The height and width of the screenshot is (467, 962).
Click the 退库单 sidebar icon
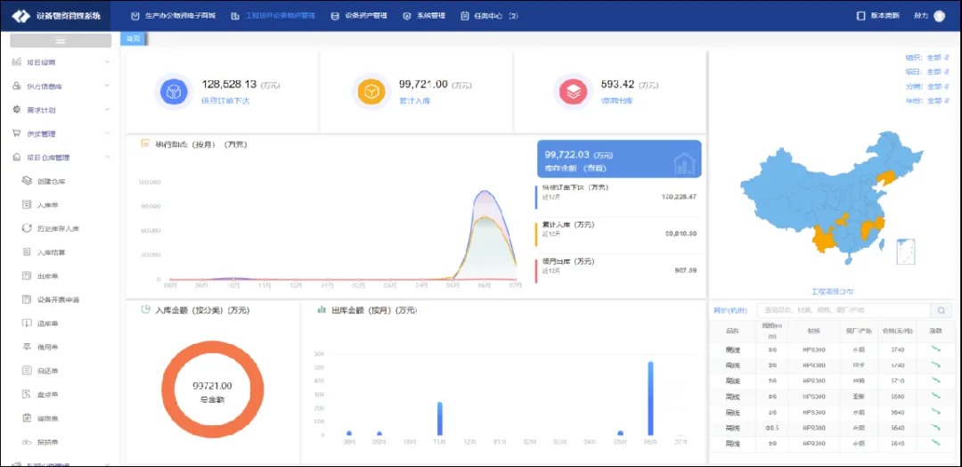(x=27, y=324)
